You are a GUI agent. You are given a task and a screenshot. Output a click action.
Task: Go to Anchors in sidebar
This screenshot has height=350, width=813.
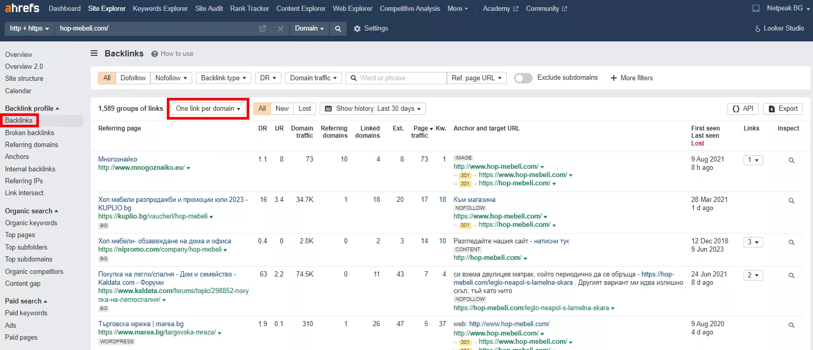pos(17,156)
